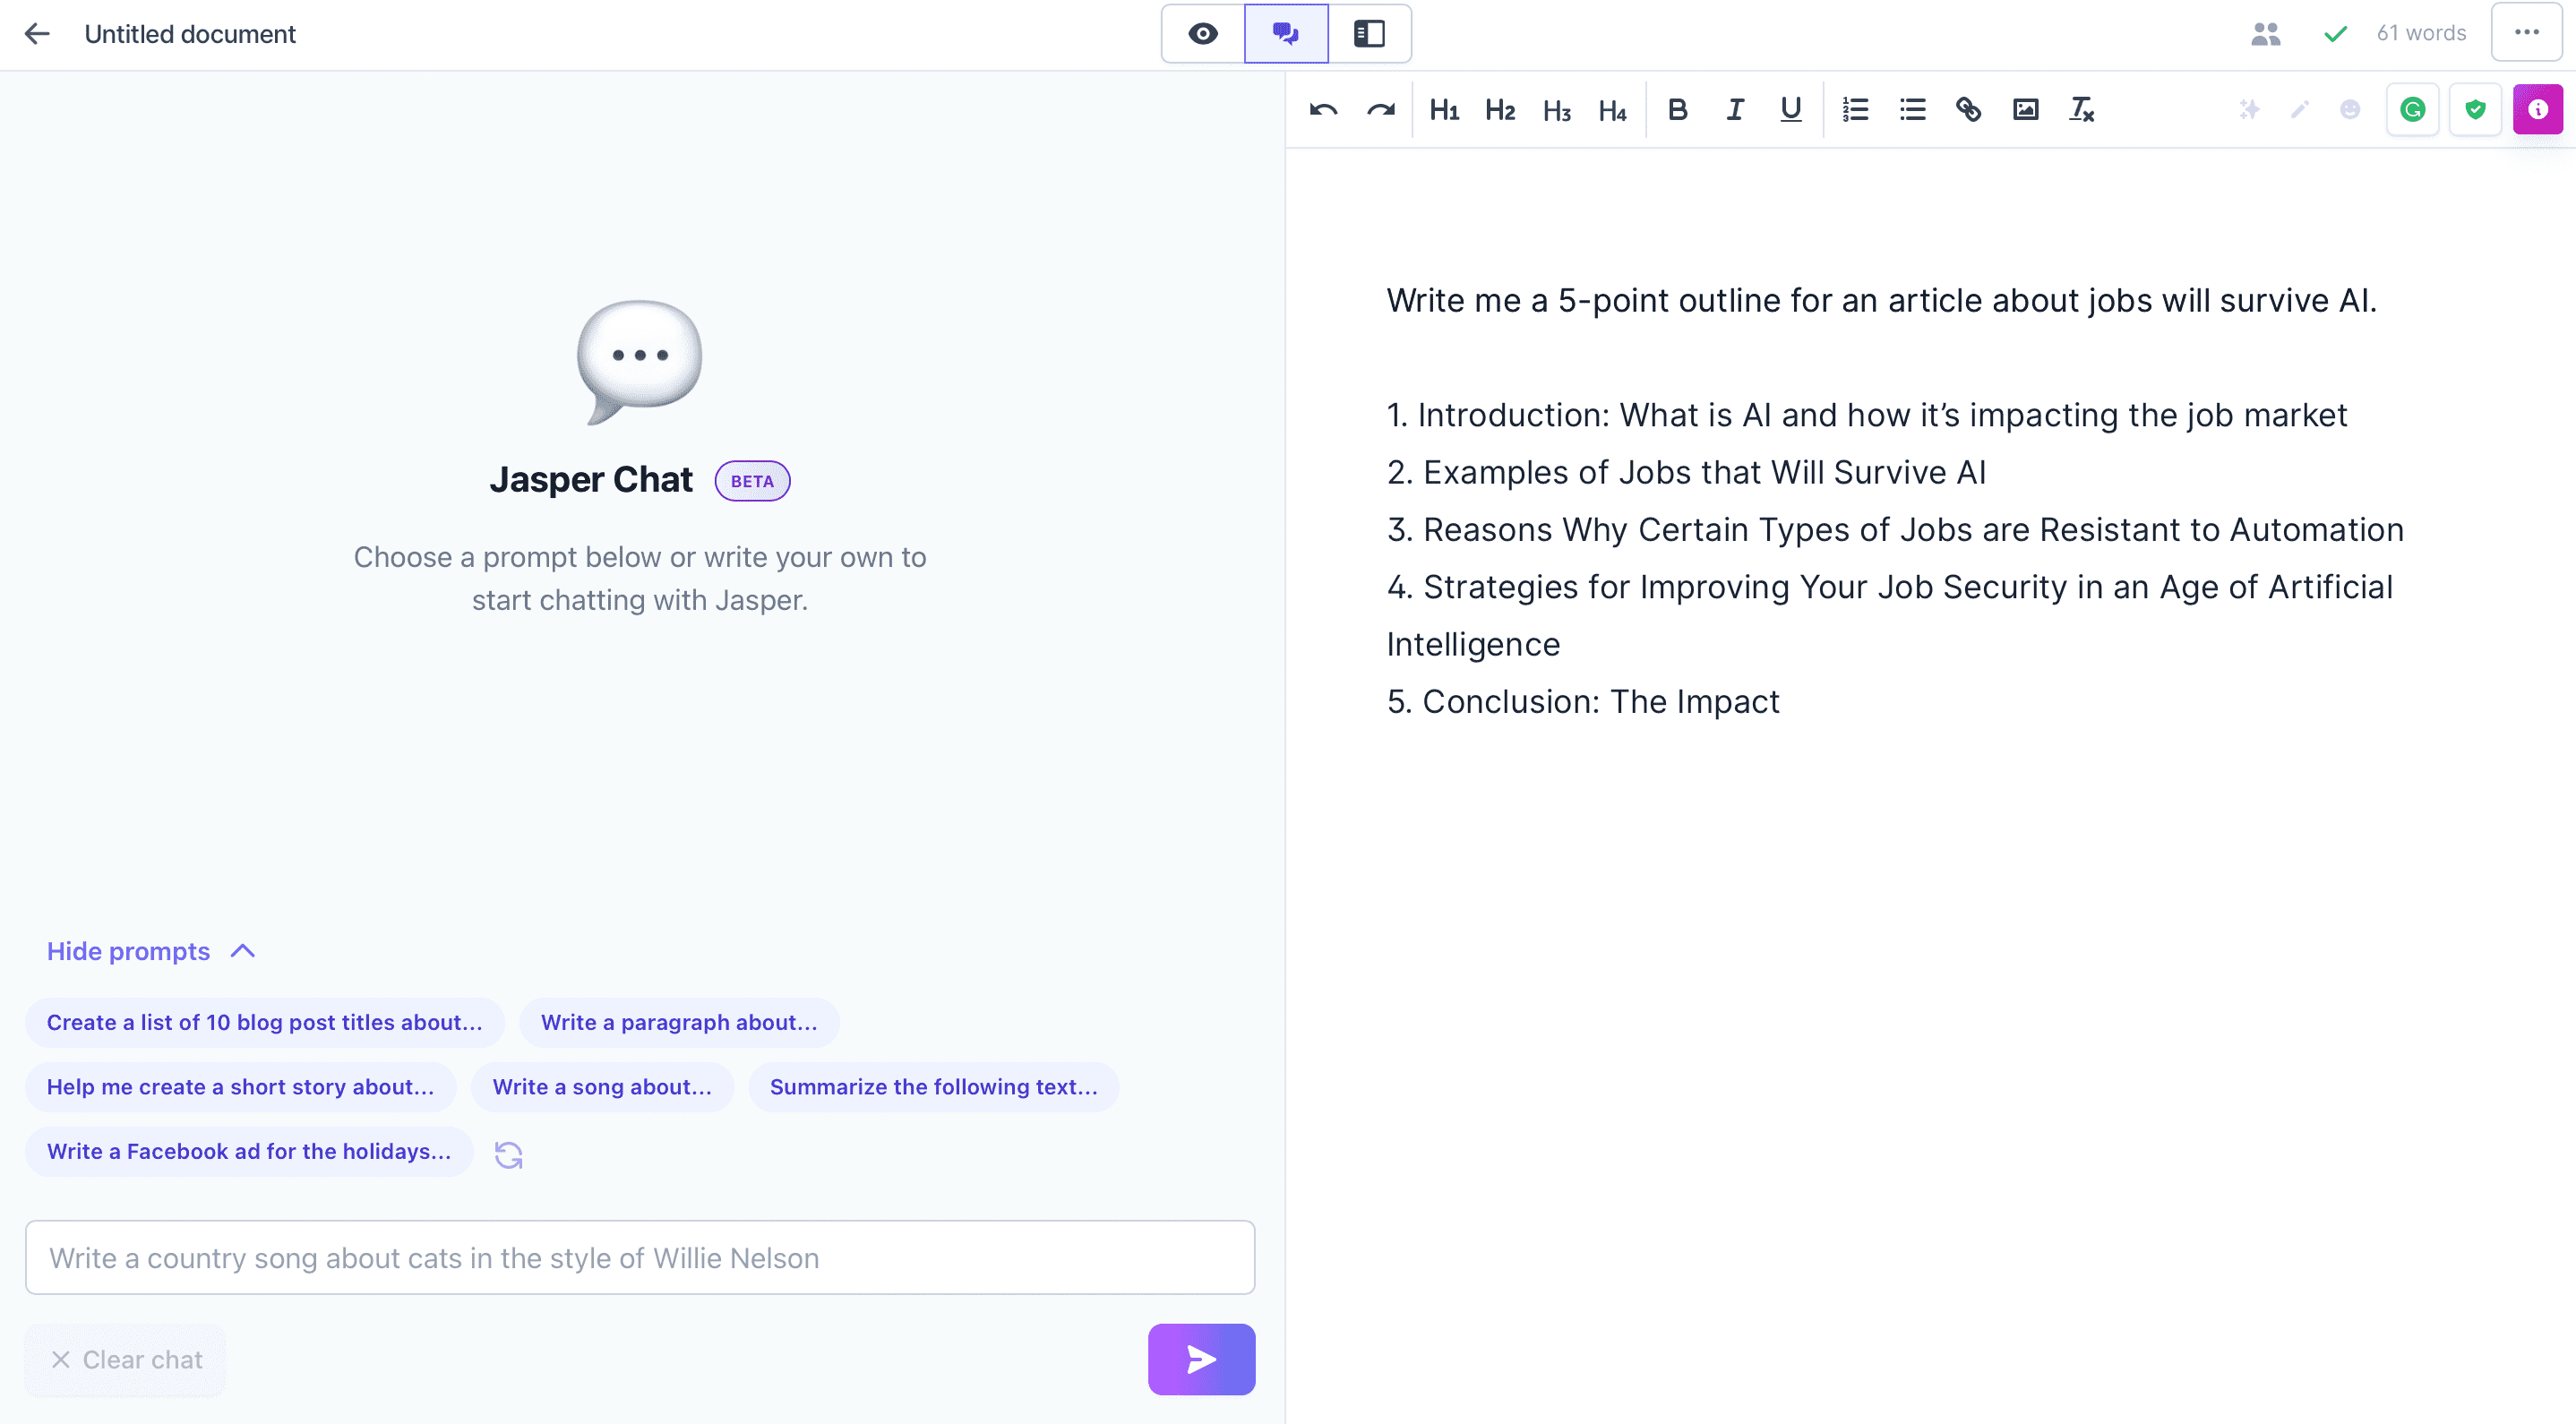Clear formatting with the Tx icon

[x=2081, y=110]
